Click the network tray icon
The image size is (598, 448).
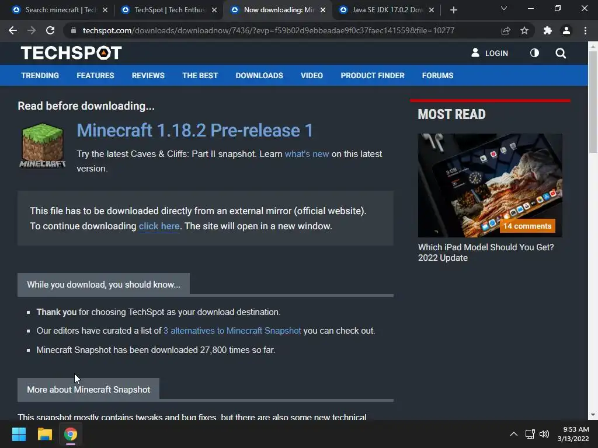530,434
